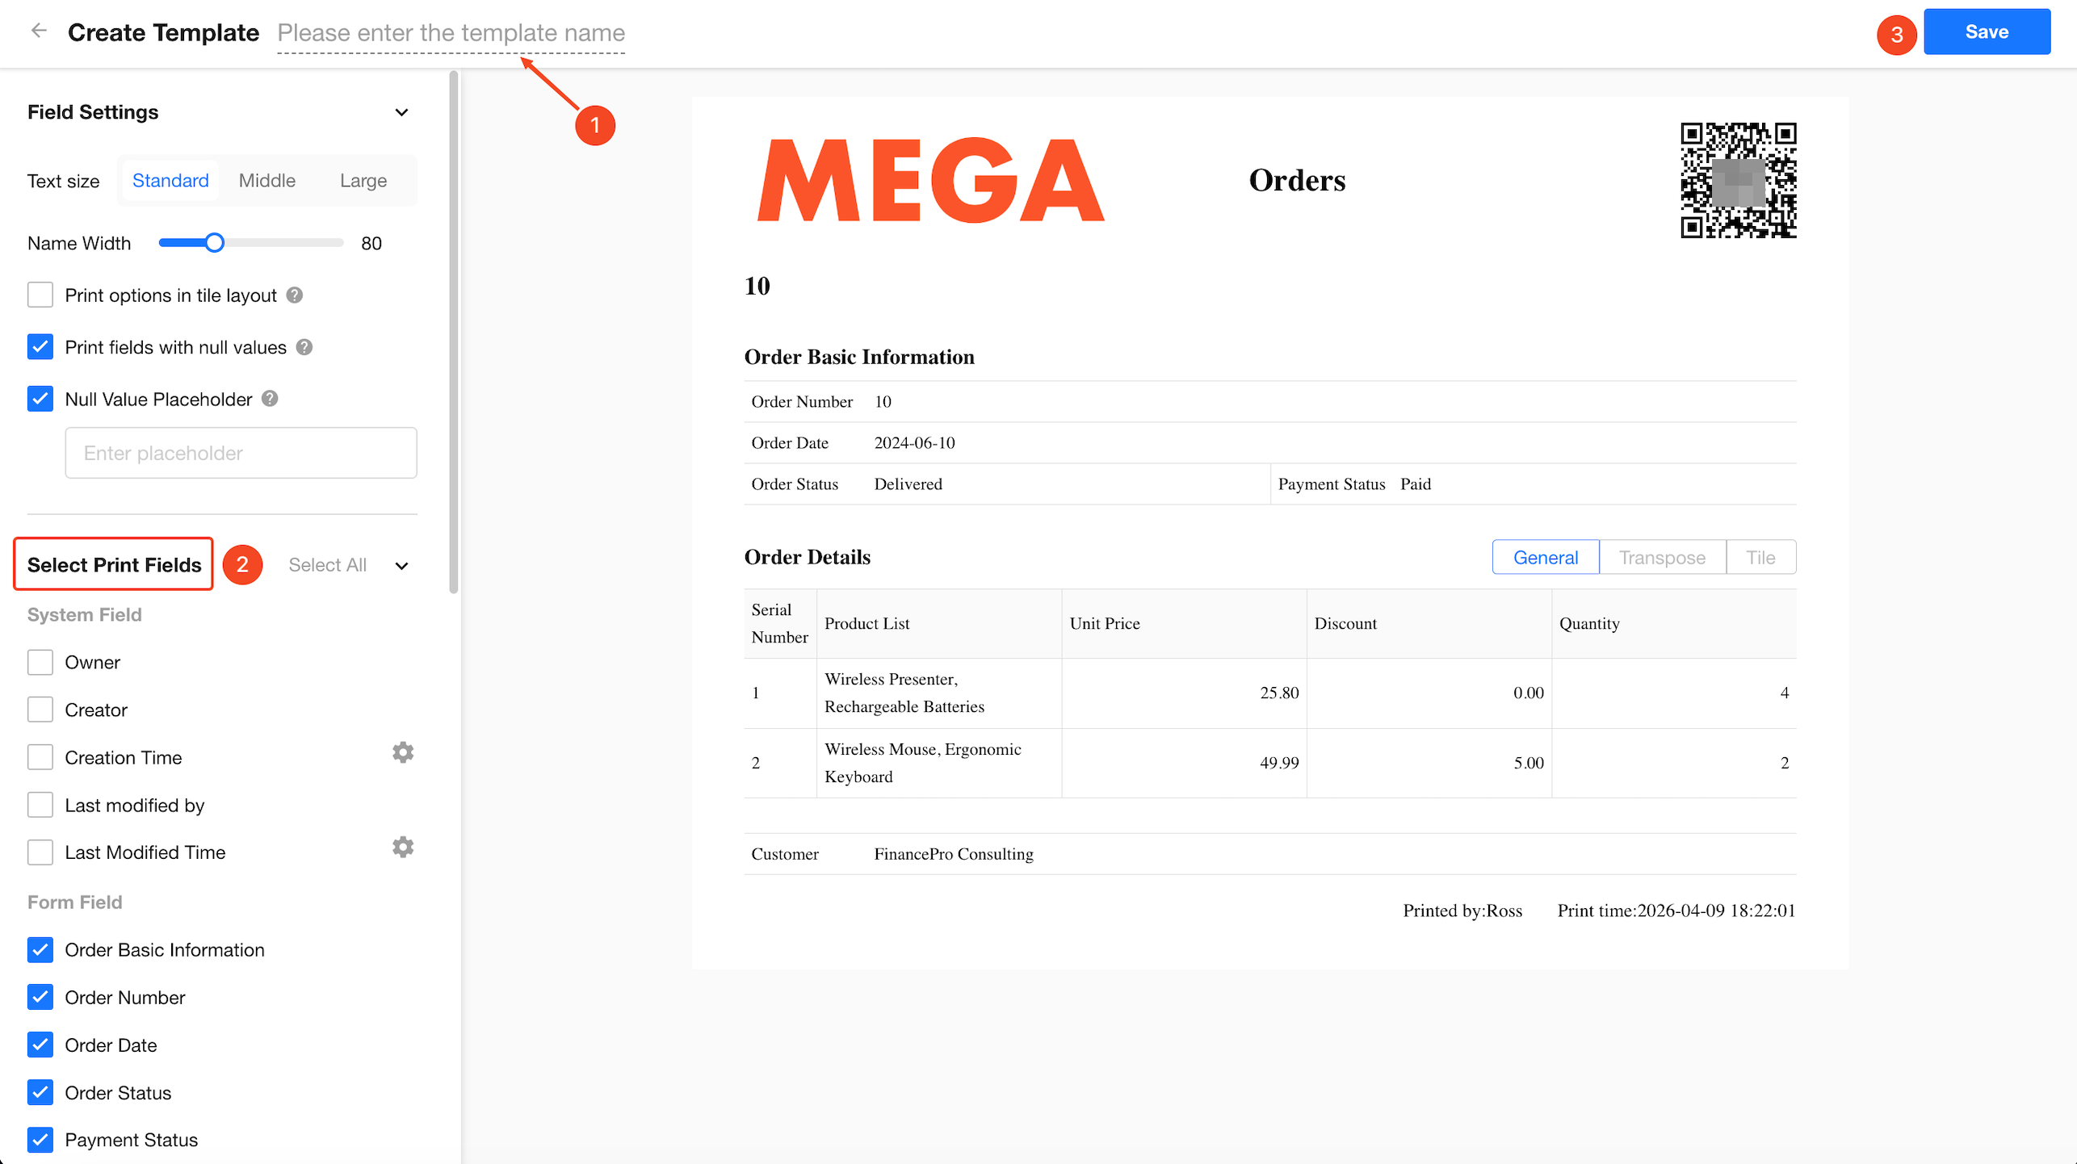
Task: Click help icon for Null Value Placeholder
Action: pyautogui.click(x=271, y=399)
